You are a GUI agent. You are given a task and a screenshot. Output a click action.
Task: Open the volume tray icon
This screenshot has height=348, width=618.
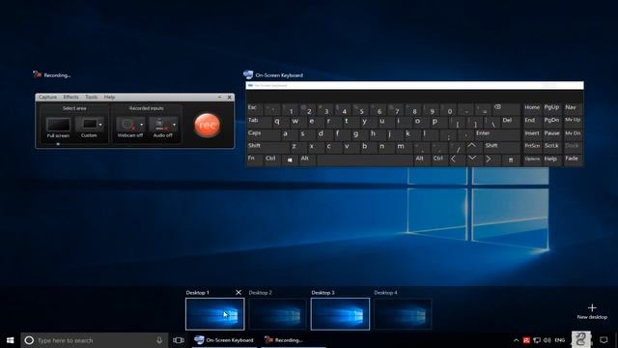pos(548,340)
